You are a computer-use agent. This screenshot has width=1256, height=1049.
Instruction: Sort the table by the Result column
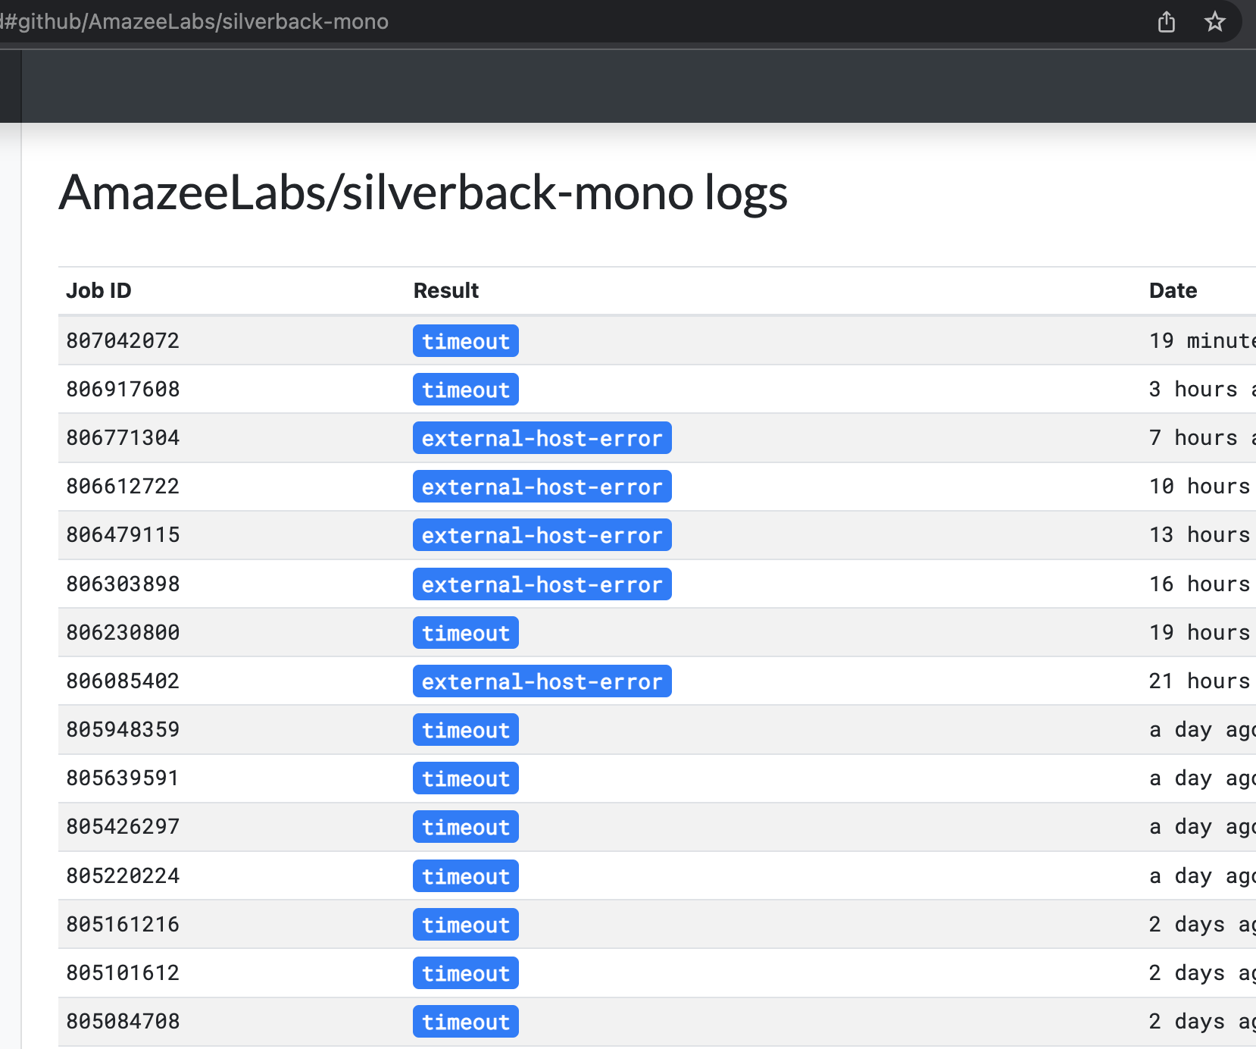(445, 290)
